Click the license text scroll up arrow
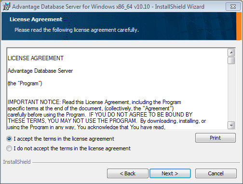 click(231, 53)
